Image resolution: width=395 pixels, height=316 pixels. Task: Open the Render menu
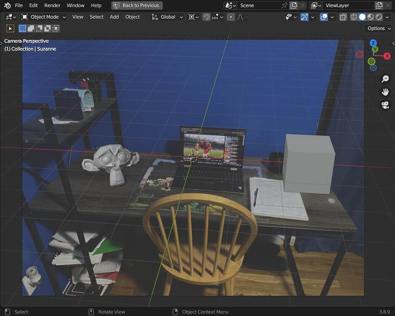[x=52, y=5]
